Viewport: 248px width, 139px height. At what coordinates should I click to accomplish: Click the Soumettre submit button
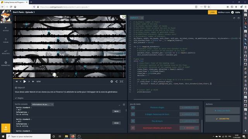pos(222,119)
